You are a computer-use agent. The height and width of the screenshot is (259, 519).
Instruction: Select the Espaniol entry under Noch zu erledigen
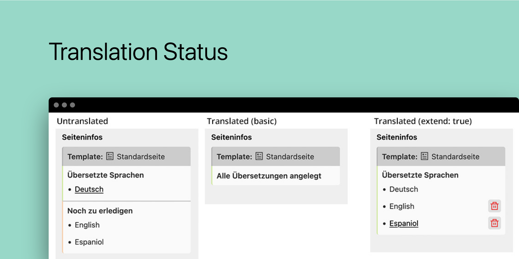click(x=89, y=242)
